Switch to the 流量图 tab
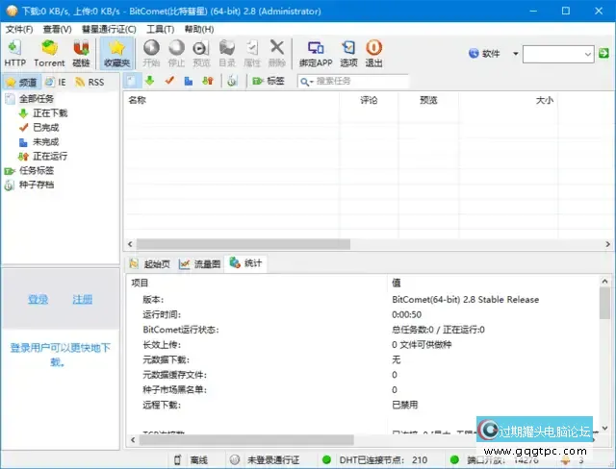The image size is (616, 469). [x=199, y=264]
